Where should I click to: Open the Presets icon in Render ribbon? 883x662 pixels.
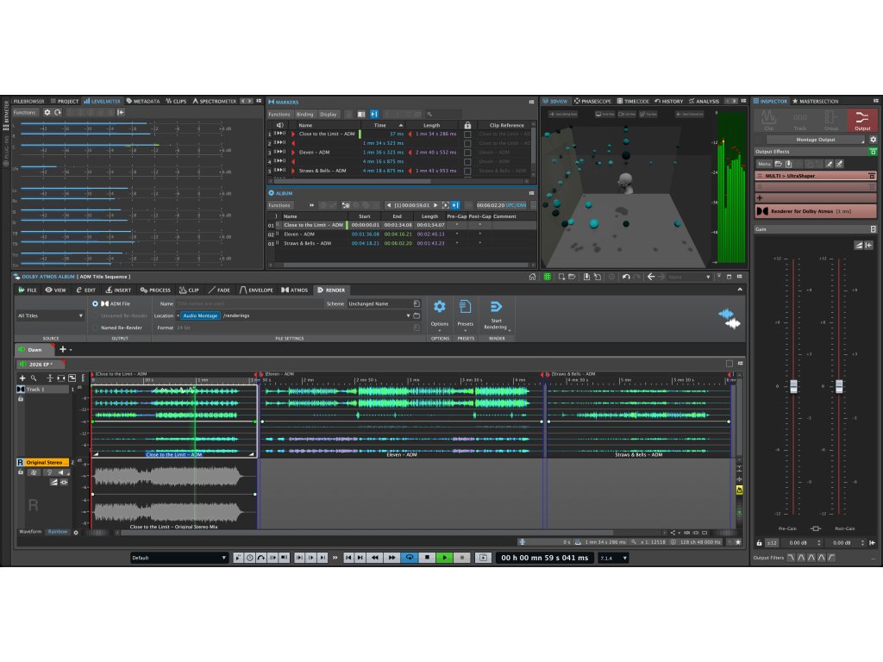[465, 307]
